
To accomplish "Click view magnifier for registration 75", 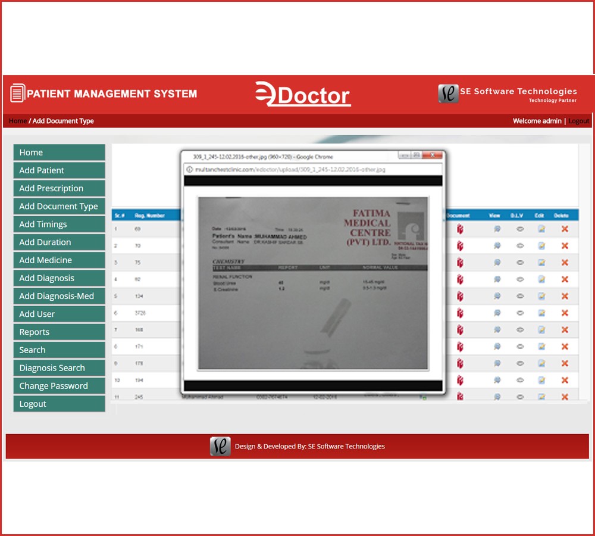I will click(x=497, y=263).
